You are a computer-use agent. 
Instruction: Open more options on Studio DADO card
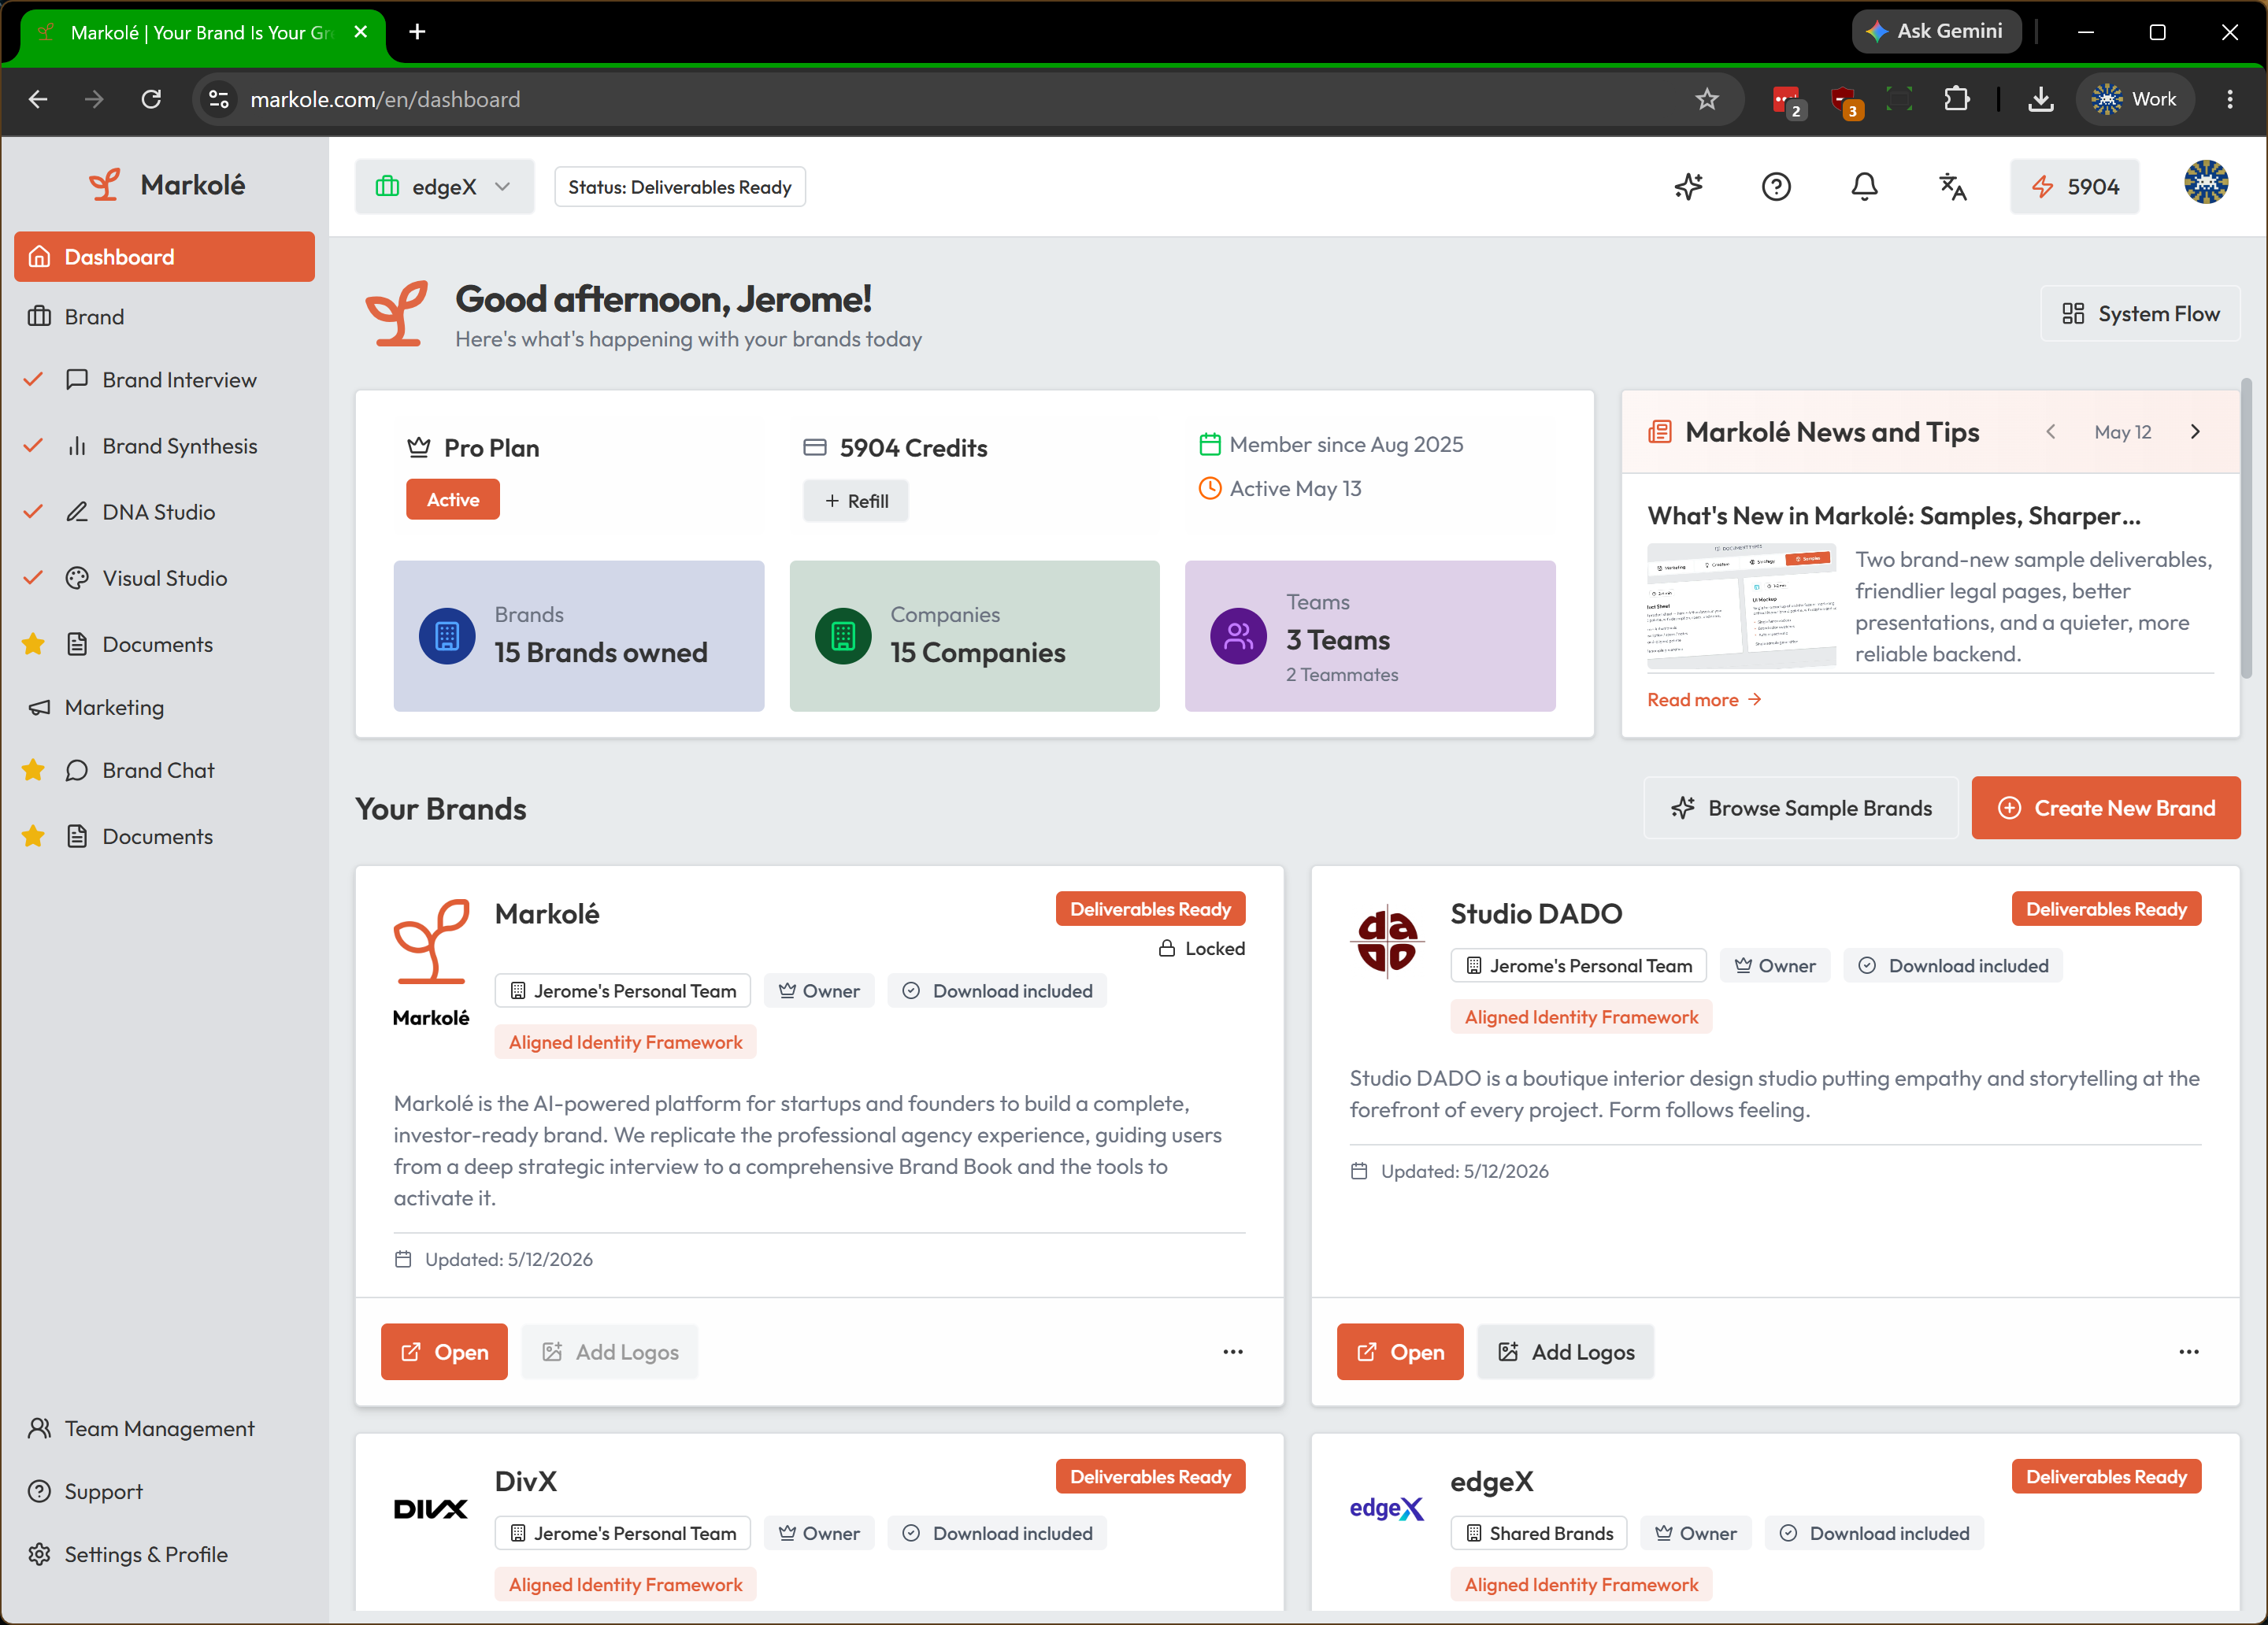(2189, 1352)
